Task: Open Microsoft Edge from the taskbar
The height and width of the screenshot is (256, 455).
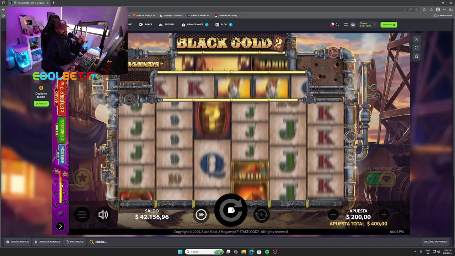Action: (x=251, y=252)
